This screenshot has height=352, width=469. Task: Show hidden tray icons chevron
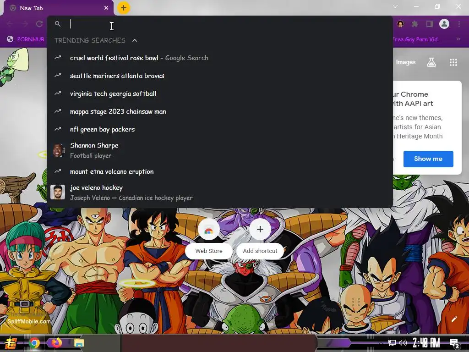tap(381, 343)
